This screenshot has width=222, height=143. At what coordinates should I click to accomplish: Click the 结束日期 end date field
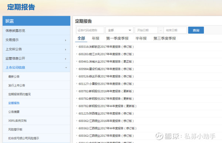(175, 30)
